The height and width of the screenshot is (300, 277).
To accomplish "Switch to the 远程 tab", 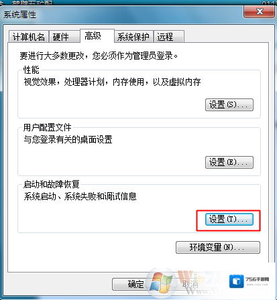I will [169, 36].
